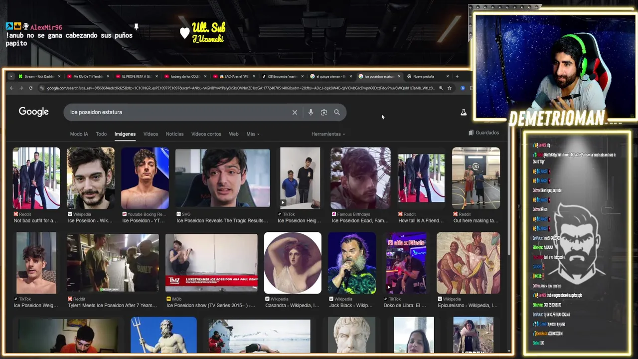Submit search with magnifier icon
This screenshot has width=638, height=359.
(x=337, y=112)
